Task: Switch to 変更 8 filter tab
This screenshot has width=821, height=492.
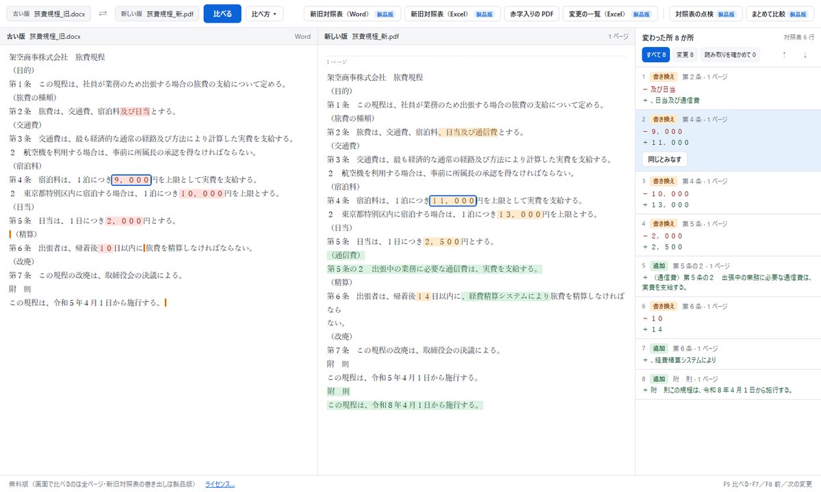Action: click(685, 55)
